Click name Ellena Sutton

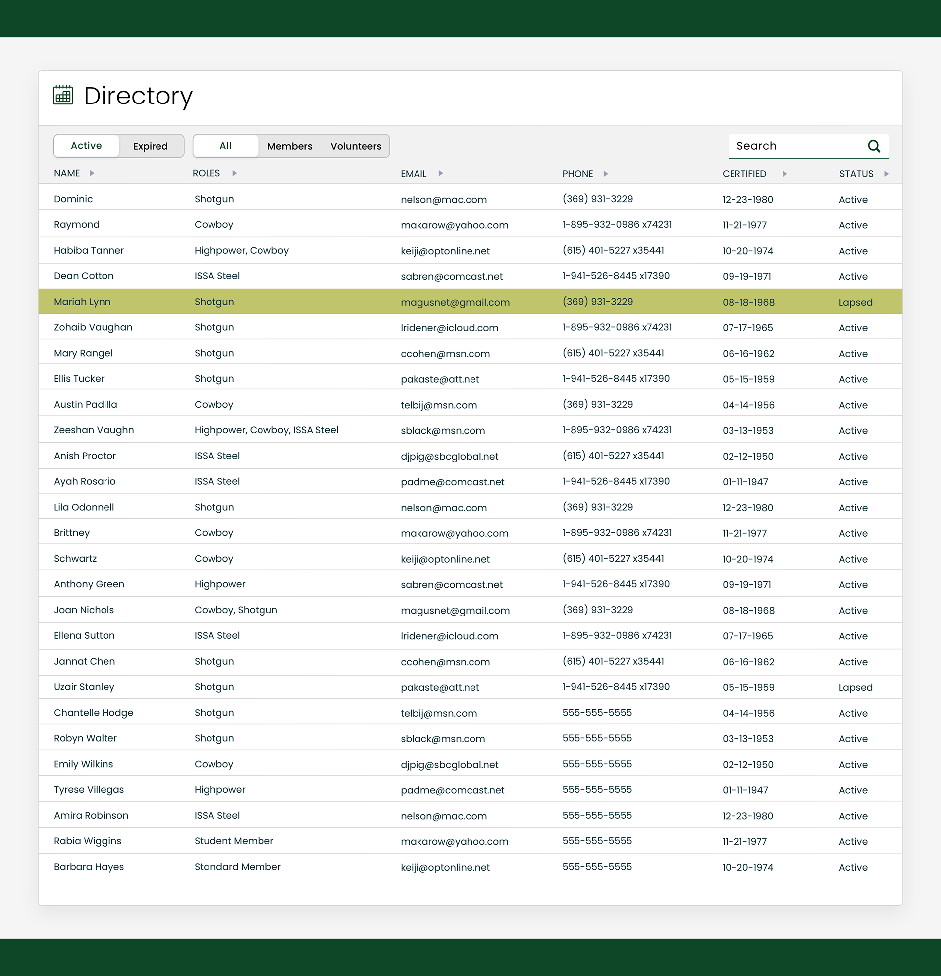[x=84, y=635]
